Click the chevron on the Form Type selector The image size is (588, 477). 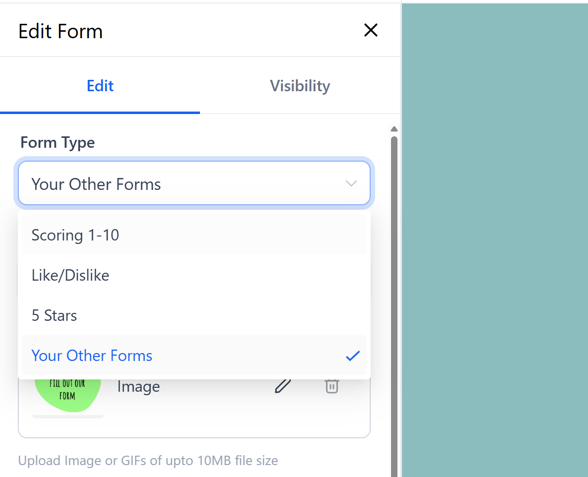(351, 183)
